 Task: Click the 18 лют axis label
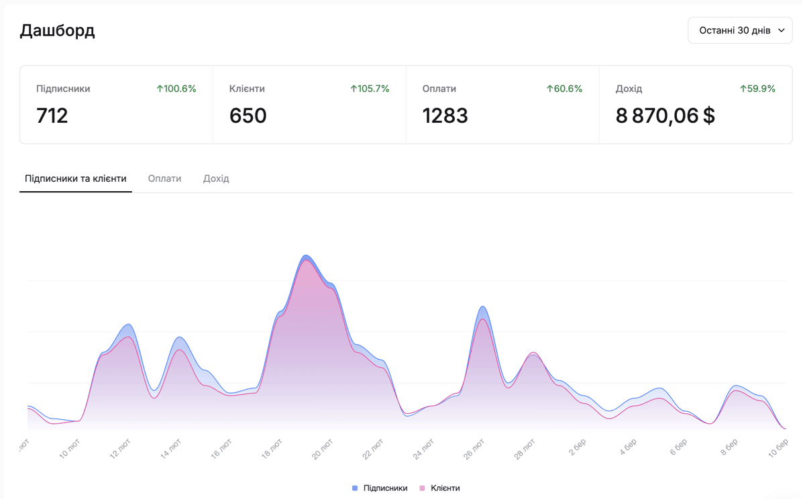pyautogui.click(x=272, y=447)
